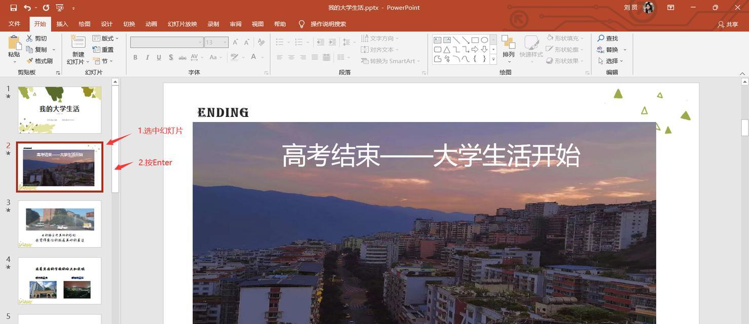Screen dimensions: 749x324
Task: Select the Down Arrow shape
Action: point(484,50)
